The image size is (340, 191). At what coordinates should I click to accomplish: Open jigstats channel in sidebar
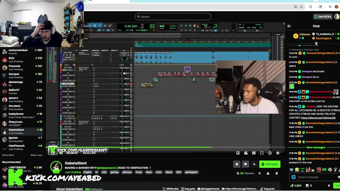(23, 139)
